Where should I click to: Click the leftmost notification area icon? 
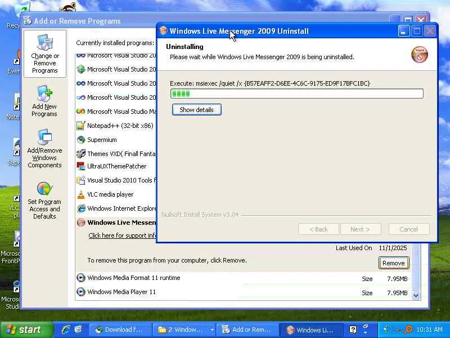[387, 330]
